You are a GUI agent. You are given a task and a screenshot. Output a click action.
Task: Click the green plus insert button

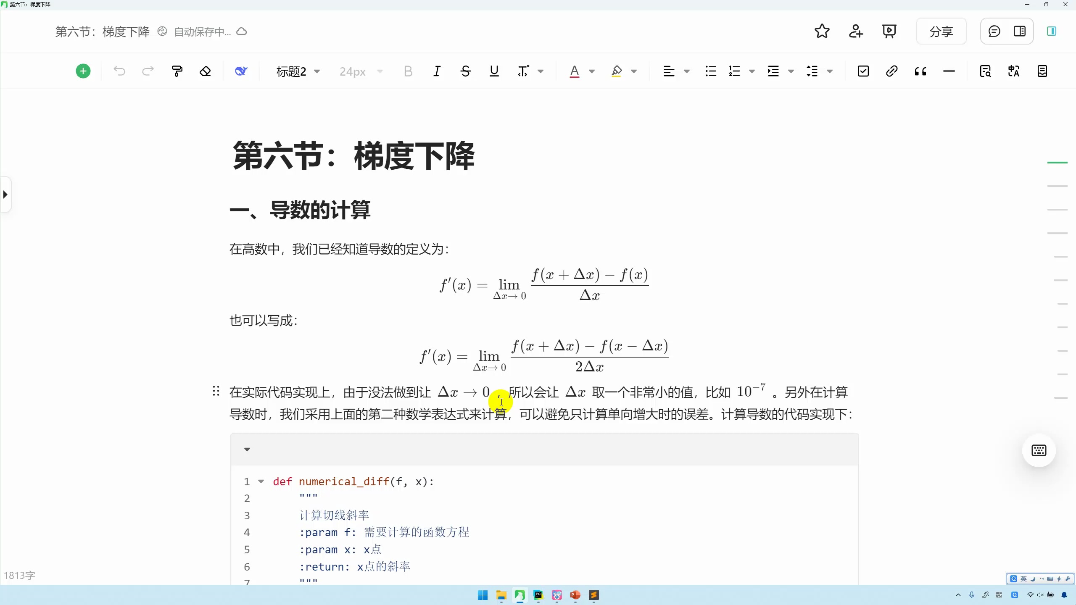click(82, 71)
